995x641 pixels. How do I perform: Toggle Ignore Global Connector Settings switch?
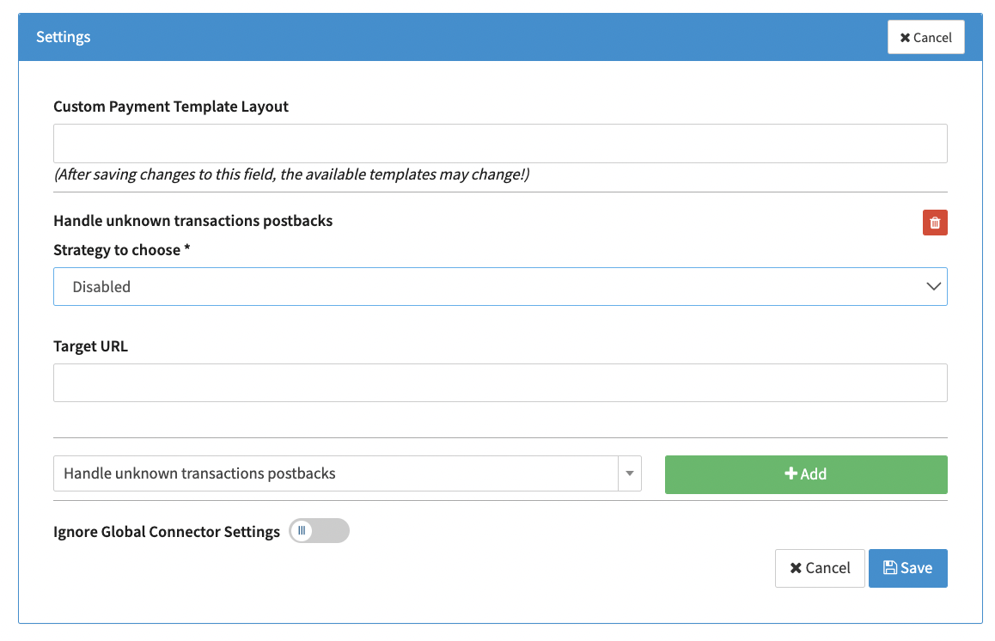click(319, 531)
